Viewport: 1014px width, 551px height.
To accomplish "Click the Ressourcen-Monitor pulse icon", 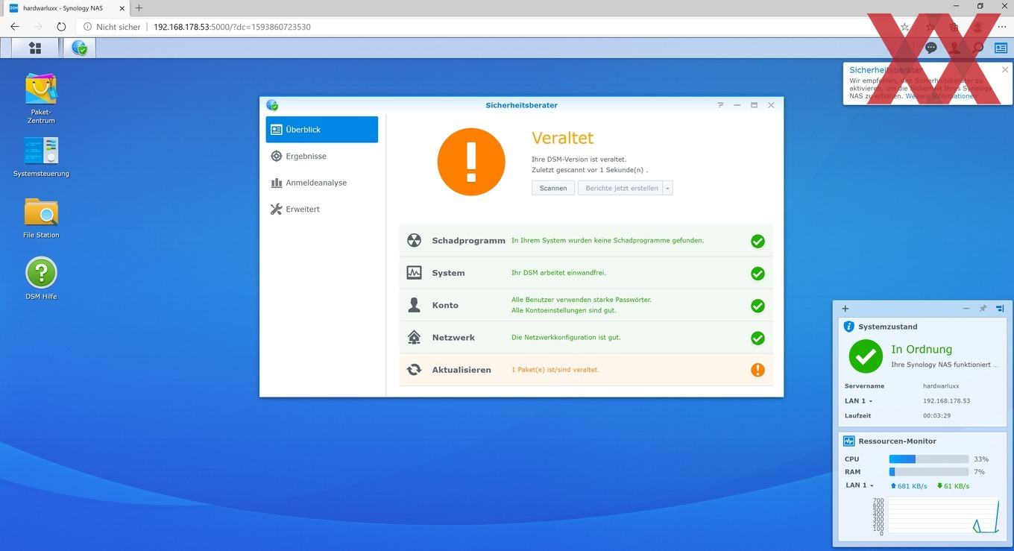I will point(848,441).
